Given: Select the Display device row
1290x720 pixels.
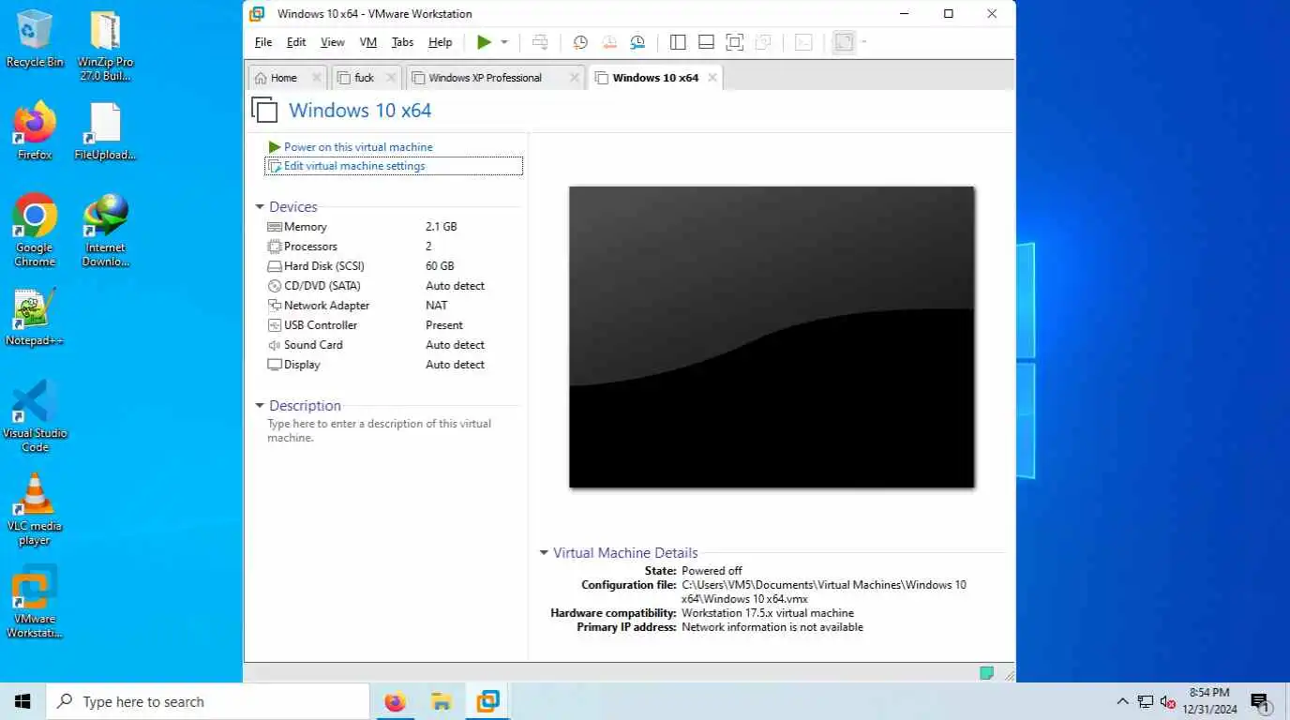Looking at the screenshot, I should click(392, 365).
